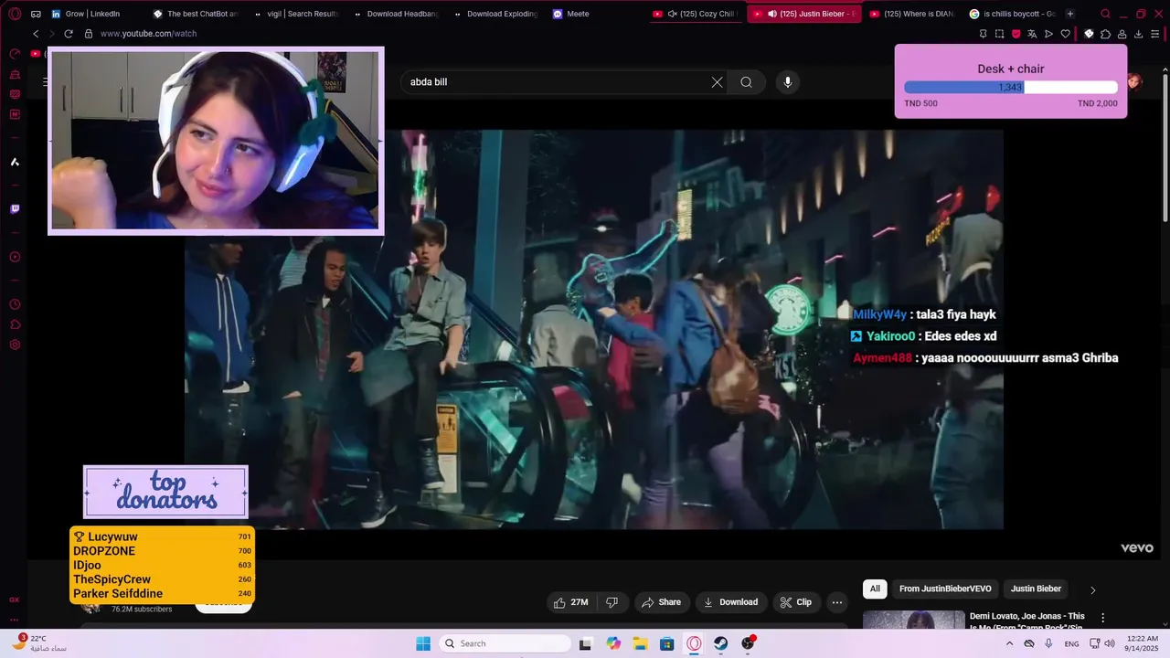This screenshot has width=1170, height=658.
Task: Click the address bar www.youtube.com/watch
Action: tap(148, 34)
